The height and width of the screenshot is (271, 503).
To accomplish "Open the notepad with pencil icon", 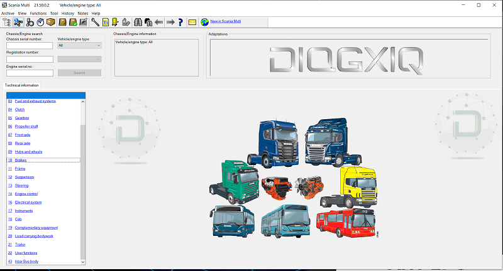I will pos(84,22).
